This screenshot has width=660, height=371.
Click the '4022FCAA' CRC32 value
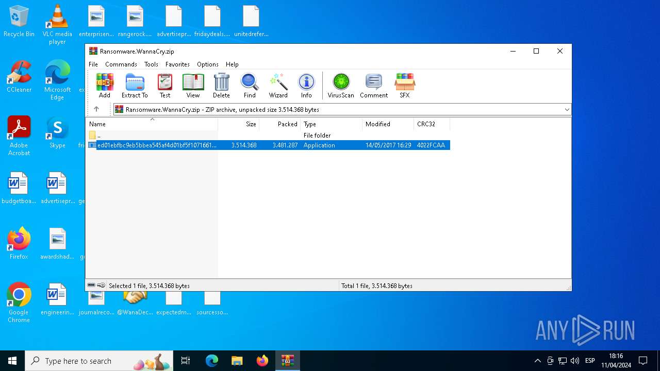431,145
